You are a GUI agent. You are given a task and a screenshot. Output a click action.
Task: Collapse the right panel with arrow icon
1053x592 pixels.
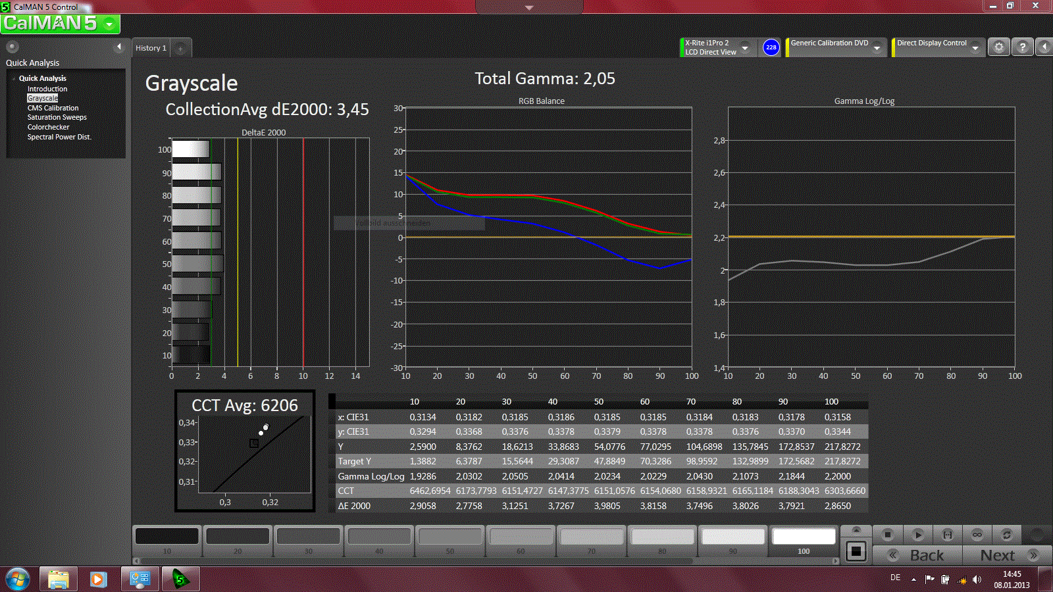tap(1044, 47)
